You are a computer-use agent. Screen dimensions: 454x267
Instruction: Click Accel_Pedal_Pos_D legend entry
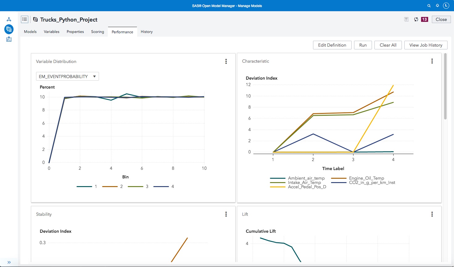[x=298, y=187]
